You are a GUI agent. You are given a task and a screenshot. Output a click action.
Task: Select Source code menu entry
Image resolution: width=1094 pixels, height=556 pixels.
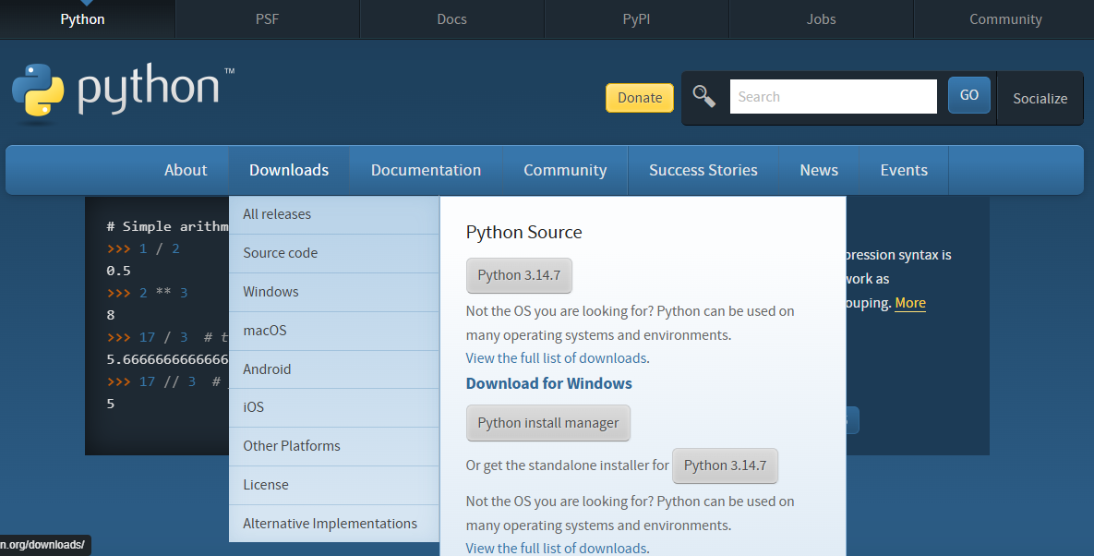tap(333, 253)
